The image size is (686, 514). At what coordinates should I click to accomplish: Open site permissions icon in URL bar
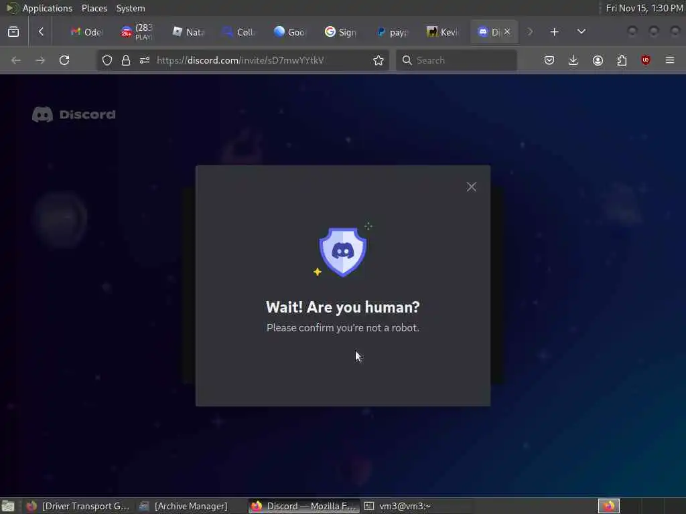tap(145, 60)
